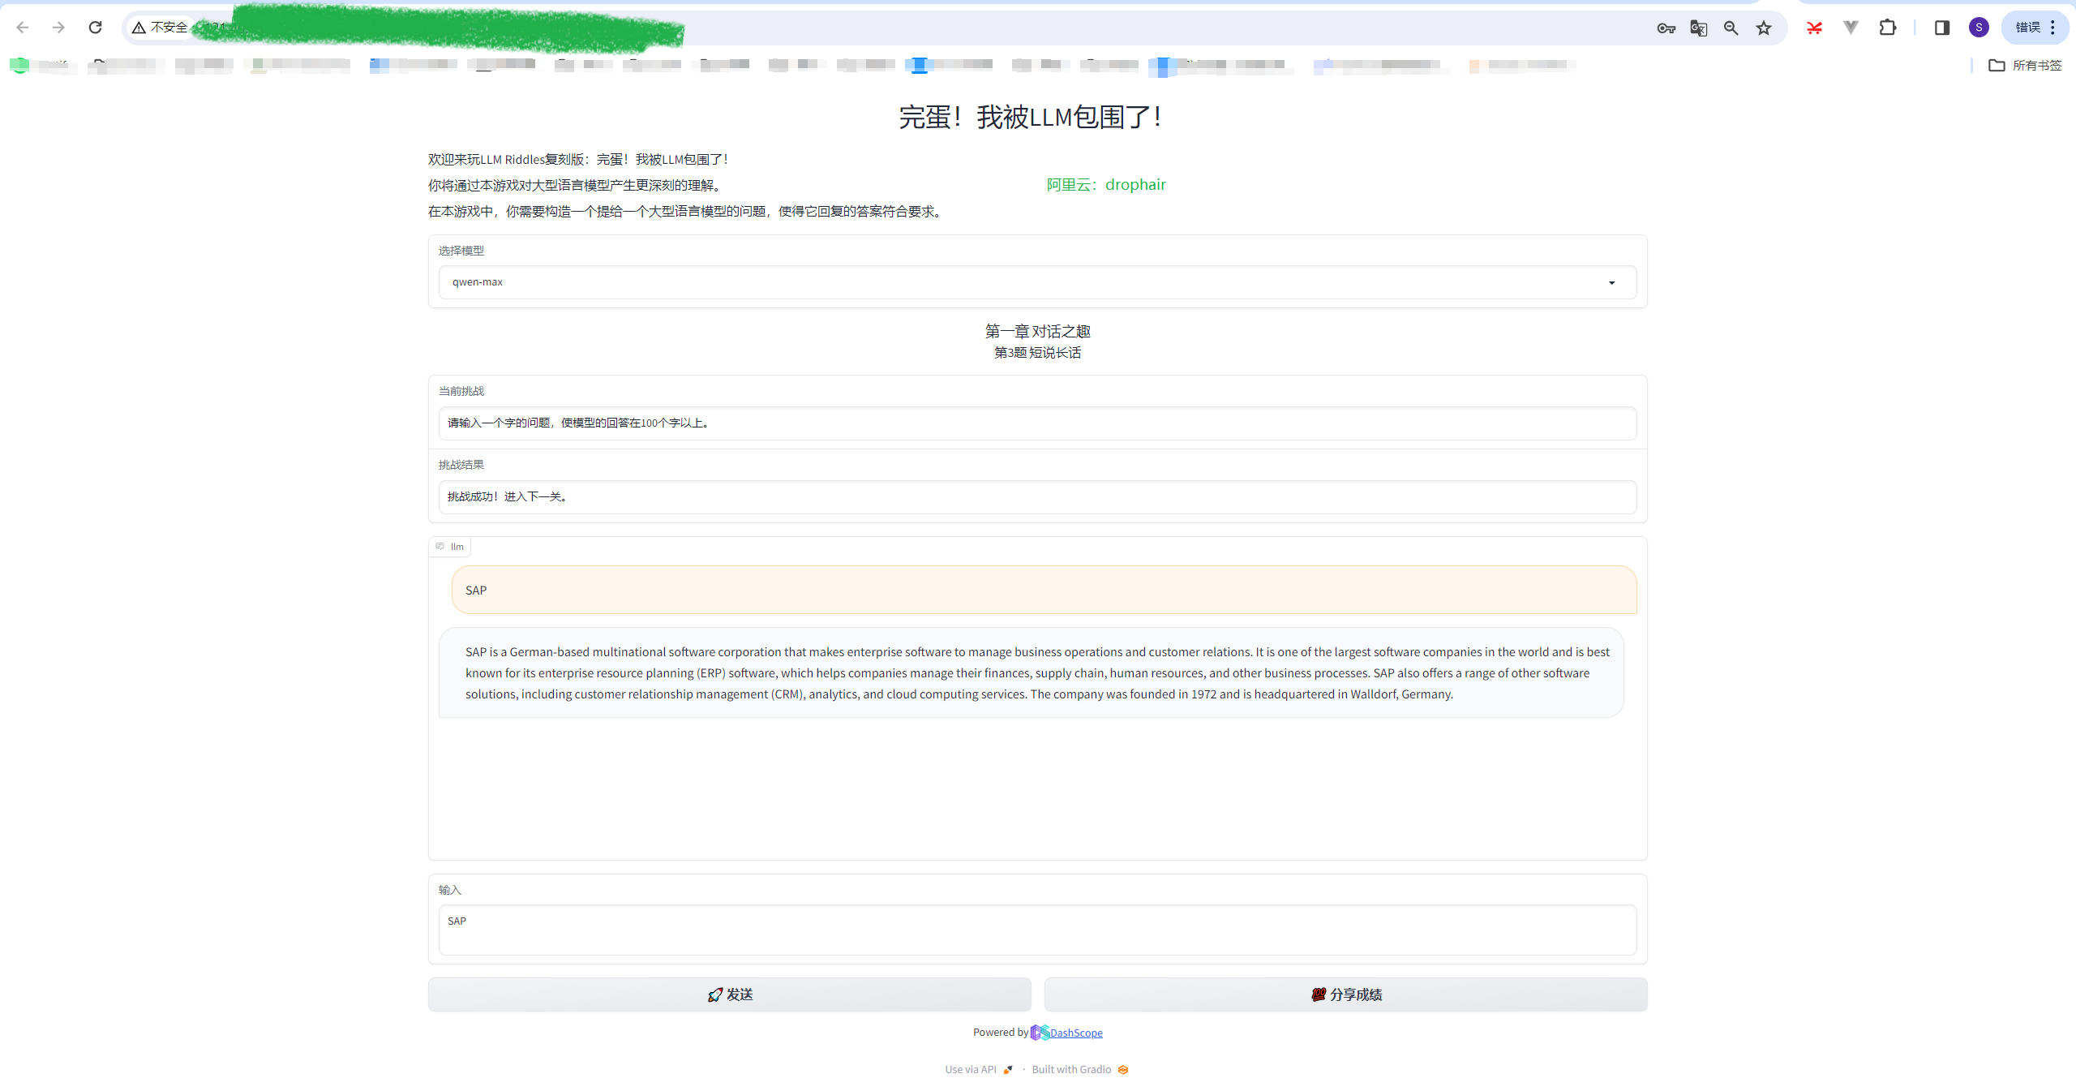Click the first green bookmark favicon
2076x1091 pixels.
[19, 66]
